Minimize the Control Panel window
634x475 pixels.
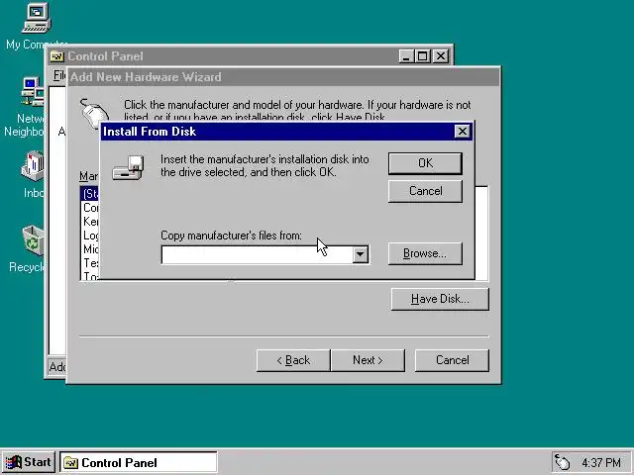pyautogui.click(x=406, y=56)
